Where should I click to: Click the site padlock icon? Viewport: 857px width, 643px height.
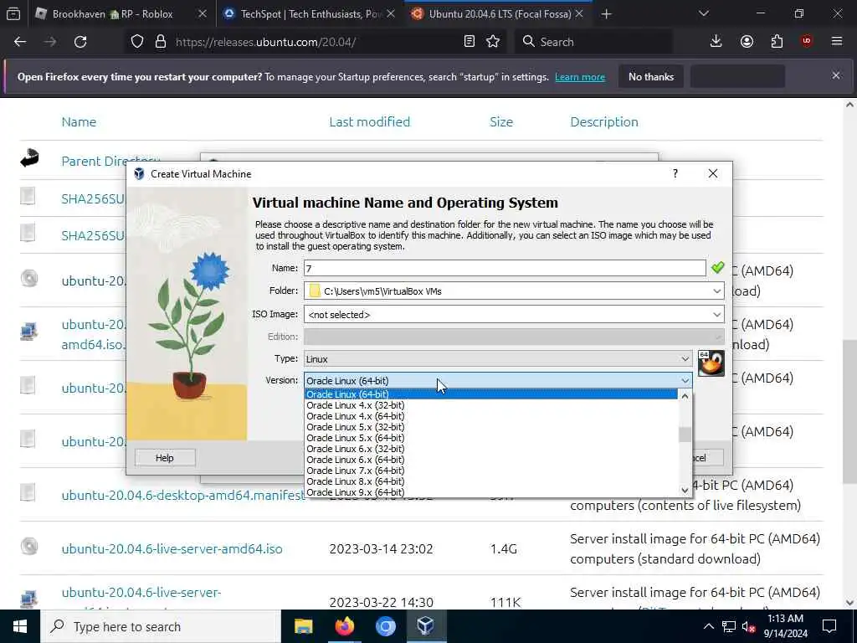click(x=160, y=42)
